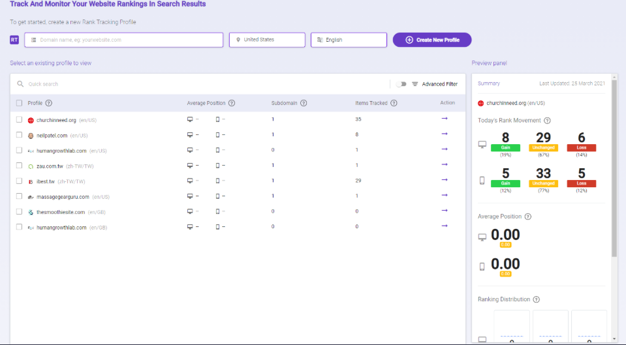626x345 pixels.
Task: Open thesmoothiesite.com profile link
Action: click(x=61, y=212)
